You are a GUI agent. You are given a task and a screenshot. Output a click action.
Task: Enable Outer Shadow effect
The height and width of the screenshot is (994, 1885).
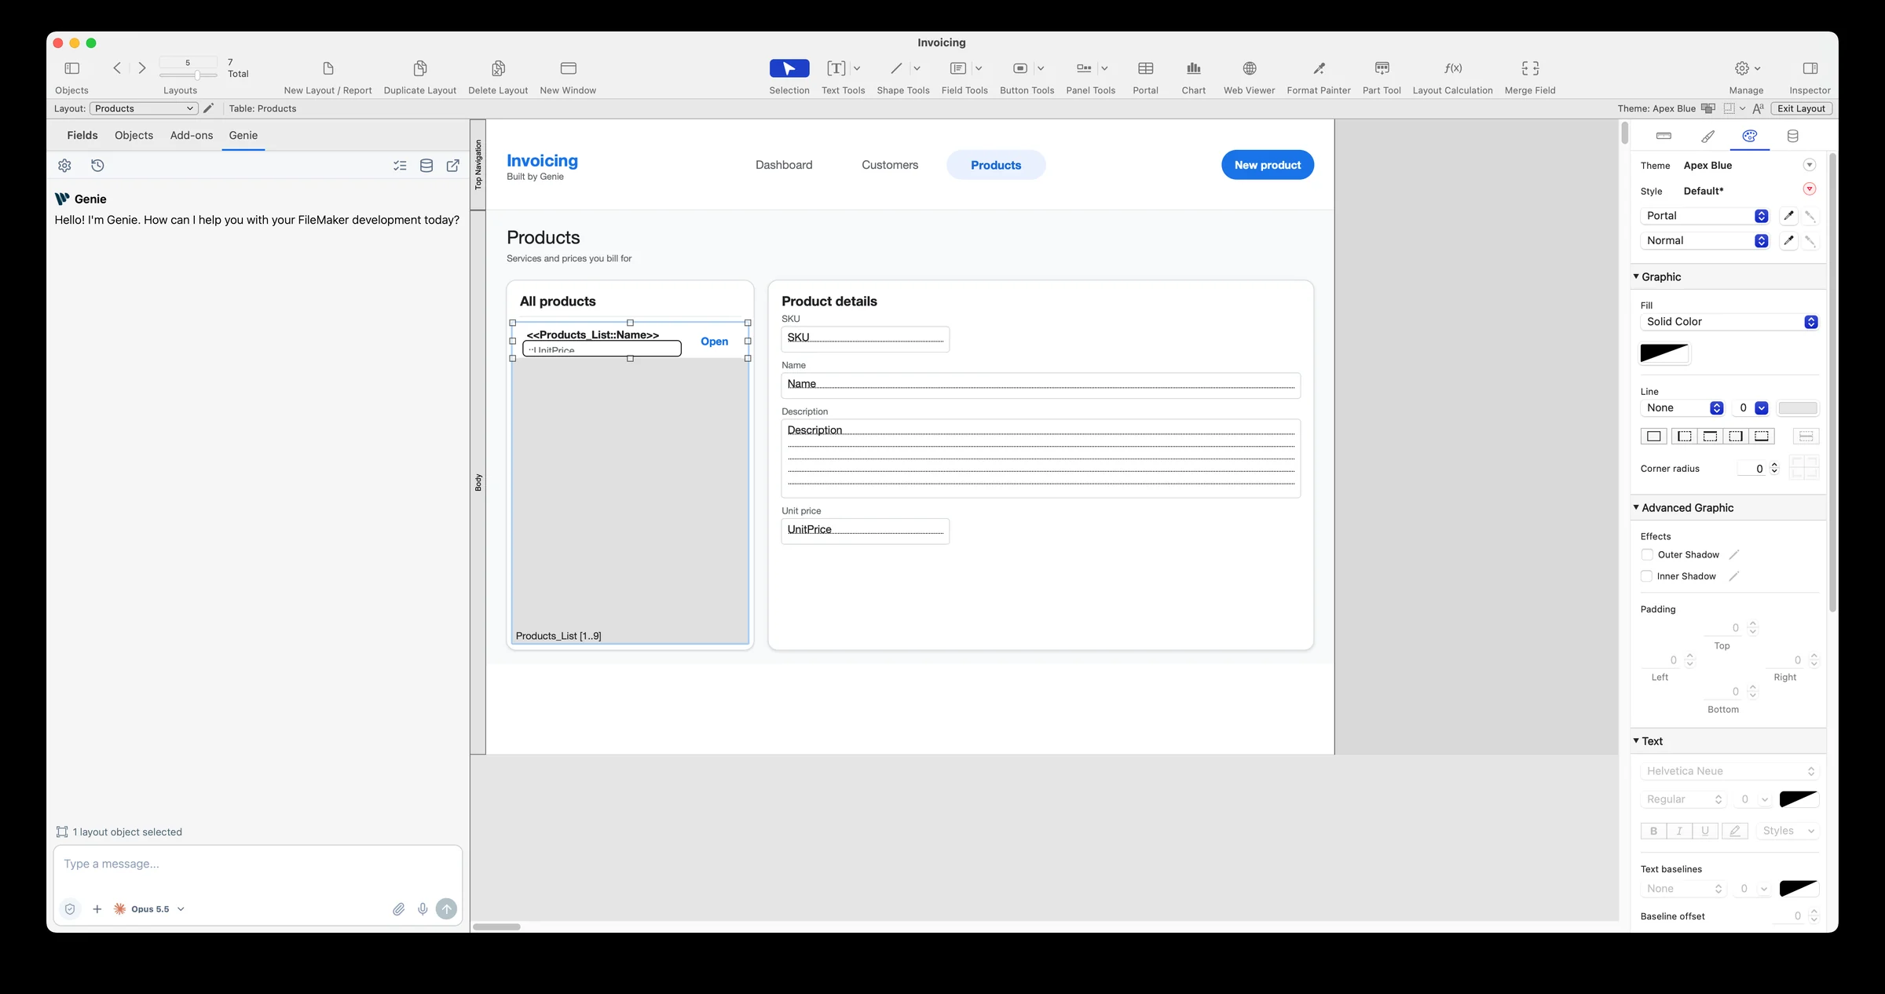1647,554
